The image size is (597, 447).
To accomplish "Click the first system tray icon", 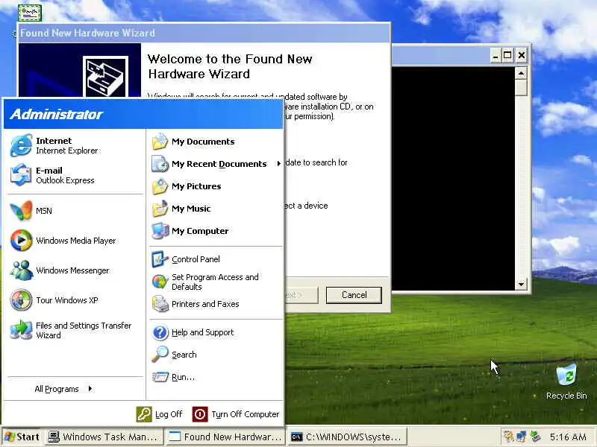I will (x=508, y=437).
